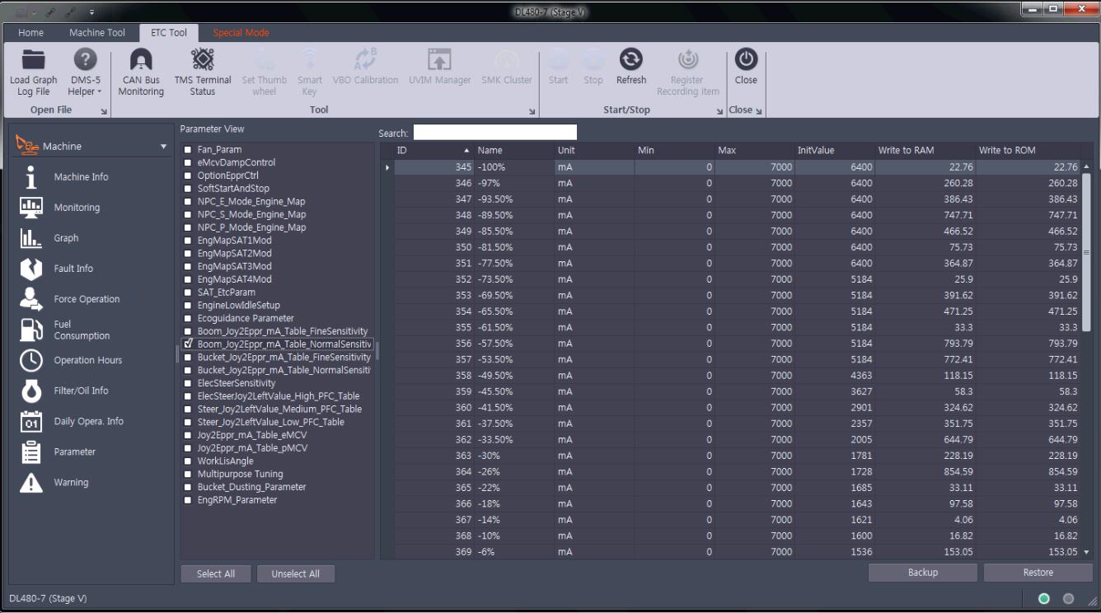This screenshot has height=613, width=1101.
Task: Click the Refresh icon
Action: (631, 60)
